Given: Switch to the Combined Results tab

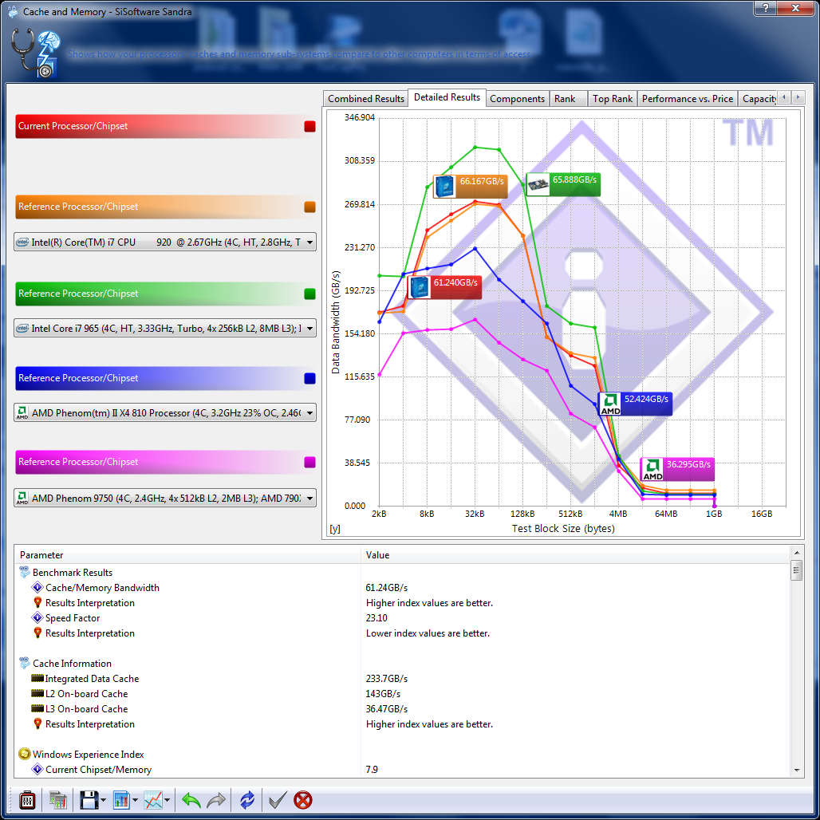Looking at the screenshot, I should tap(366, 99).
